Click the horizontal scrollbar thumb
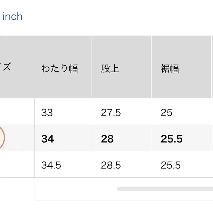Image resolution: width=213 pixels, height=213 pixels. coord(165,189)
